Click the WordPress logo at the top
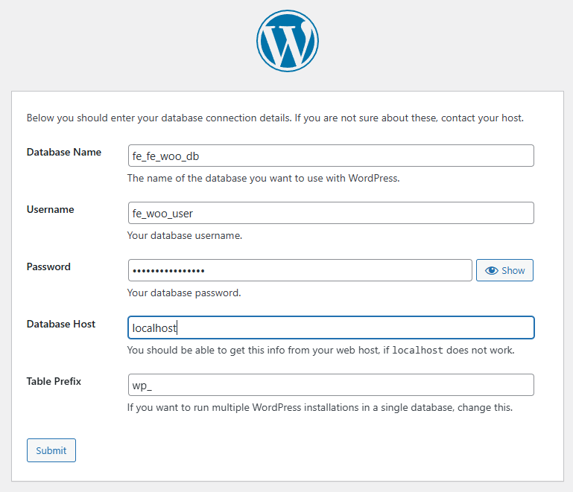This screenshot has height=492, width=573. [287, 41]
